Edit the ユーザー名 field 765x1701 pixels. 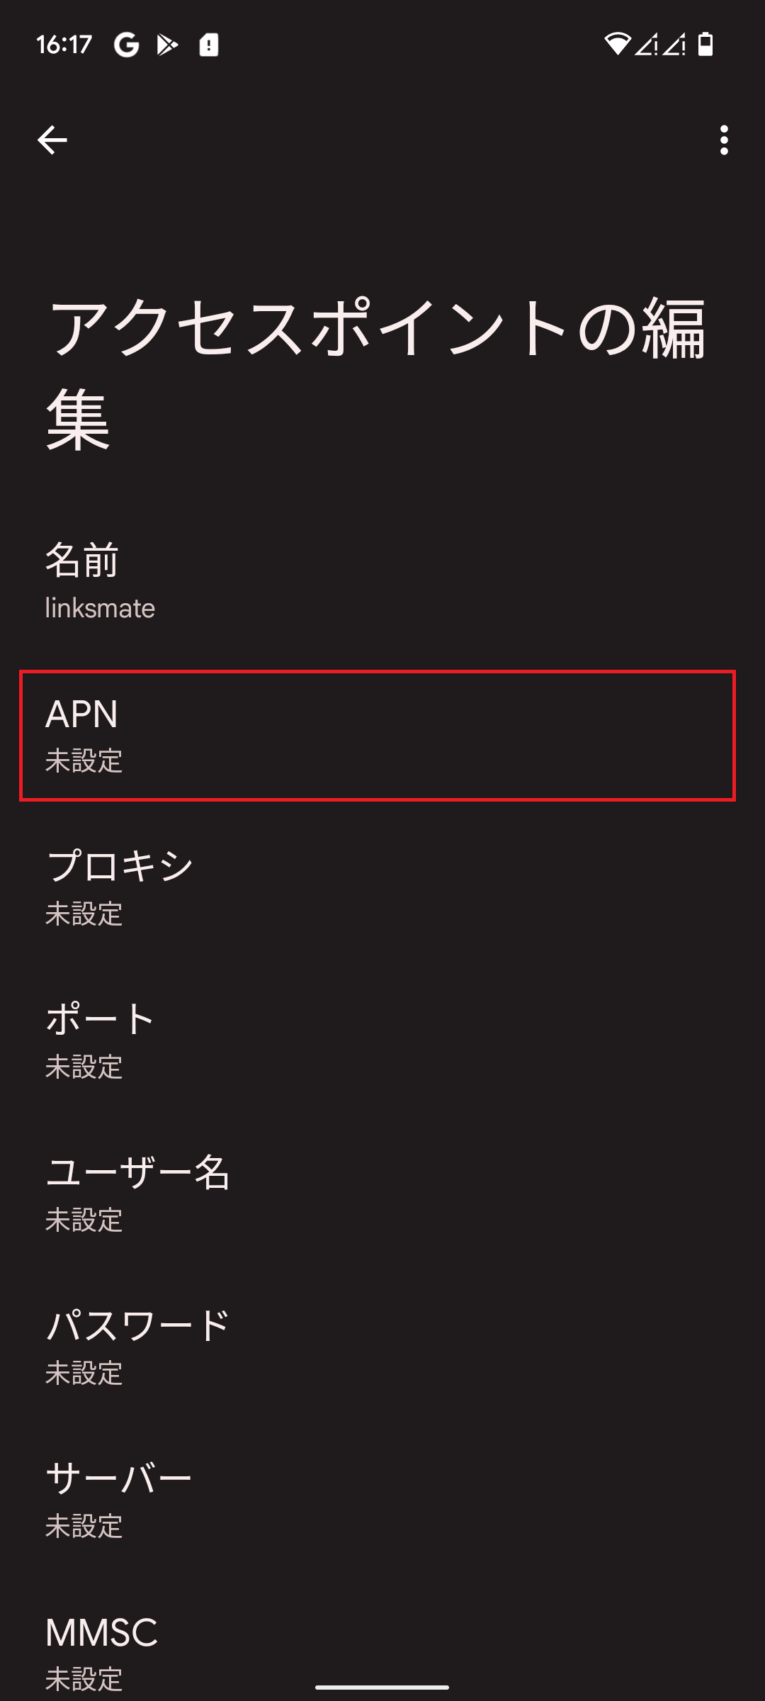[x=382, y=1194]
